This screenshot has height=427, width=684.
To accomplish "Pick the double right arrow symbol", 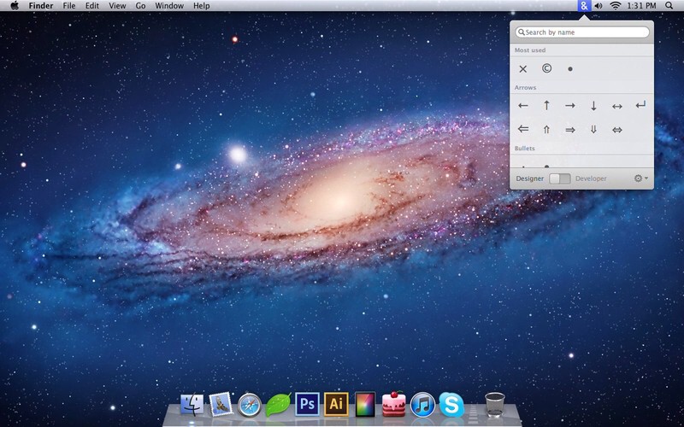I will tap(569, 130).
